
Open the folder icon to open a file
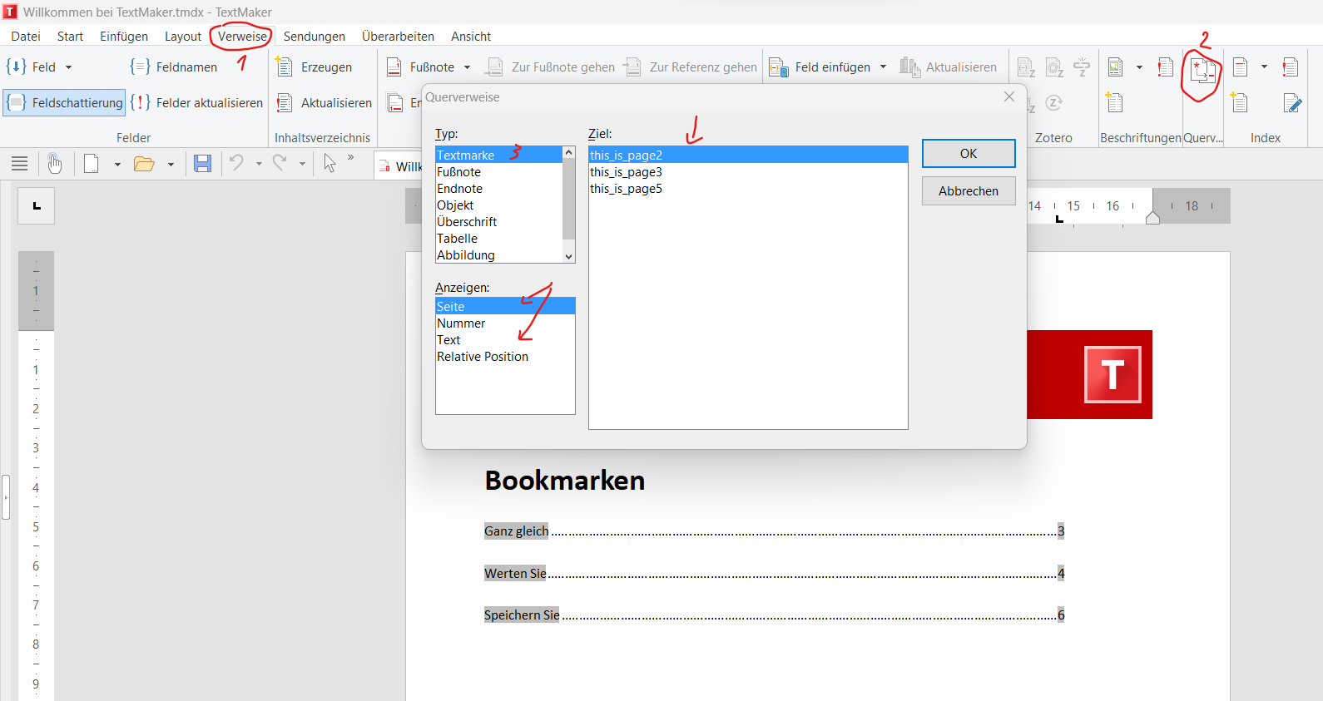tap(144, 164)
